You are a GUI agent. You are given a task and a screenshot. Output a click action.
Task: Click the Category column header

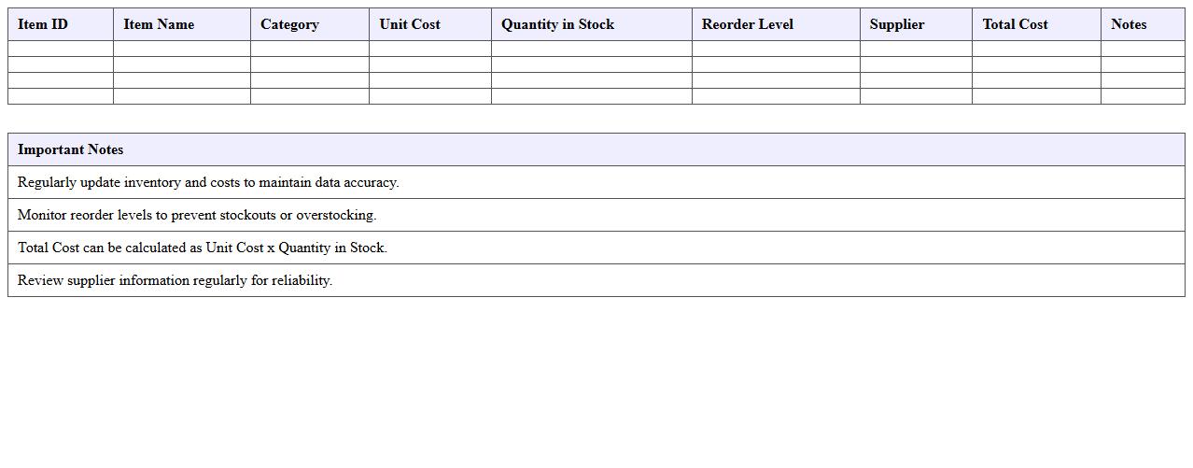click(289, 24)
